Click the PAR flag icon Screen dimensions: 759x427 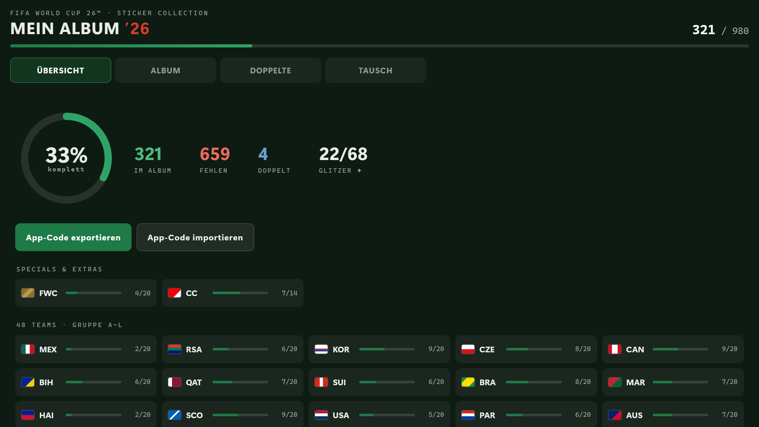point(468,415)
